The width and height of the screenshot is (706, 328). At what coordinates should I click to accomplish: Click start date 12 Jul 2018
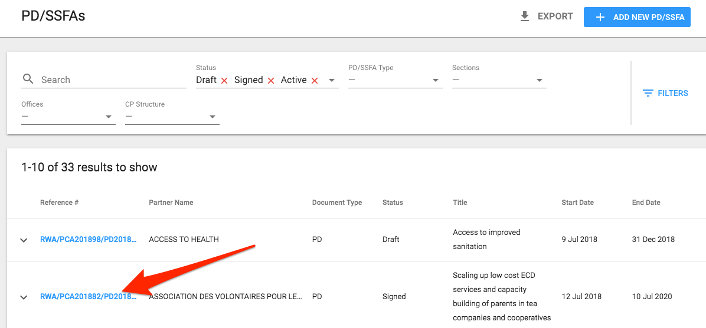(581, 297)
